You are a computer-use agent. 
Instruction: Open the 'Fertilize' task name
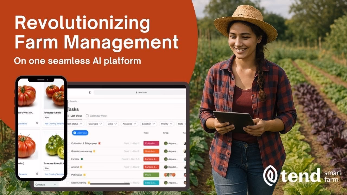75,159
